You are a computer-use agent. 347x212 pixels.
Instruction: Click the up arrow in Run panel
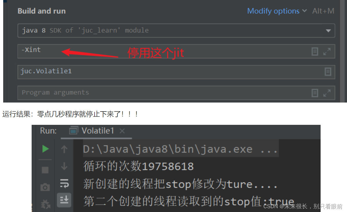coord(64,149)
